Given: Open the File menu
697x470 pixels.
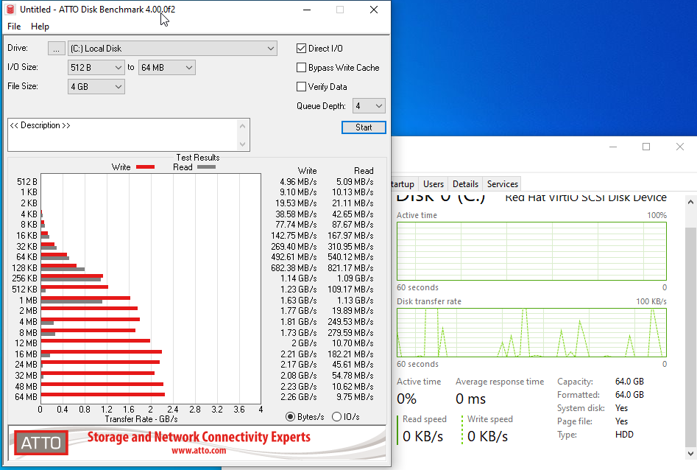Looking at the screenshot, I should [14, 27].
